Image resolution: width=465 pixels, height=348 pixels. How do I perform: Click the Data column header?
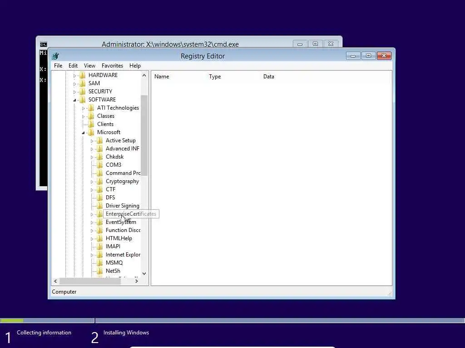(269, 76)
